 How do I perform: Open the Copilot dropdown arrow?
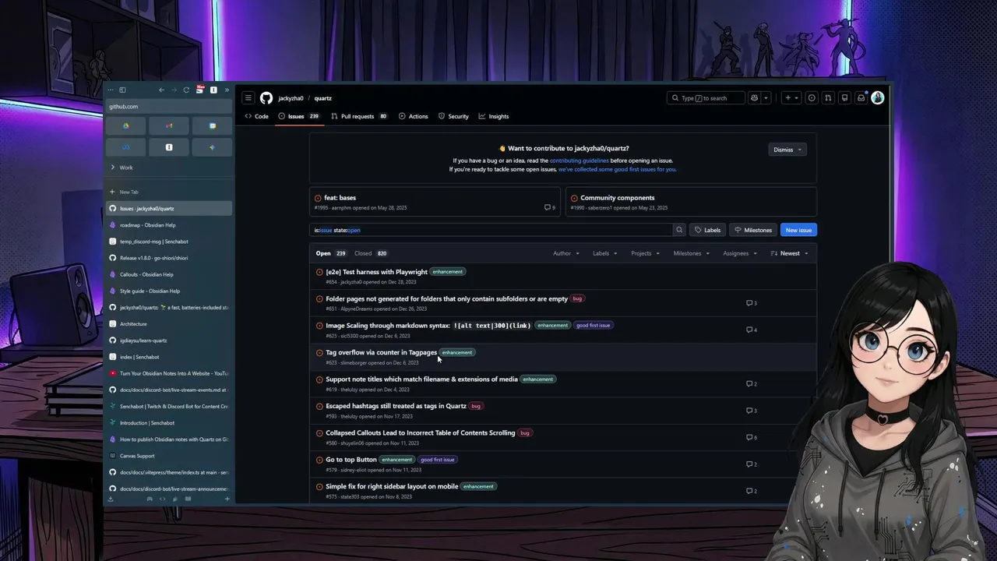[766, 98]
